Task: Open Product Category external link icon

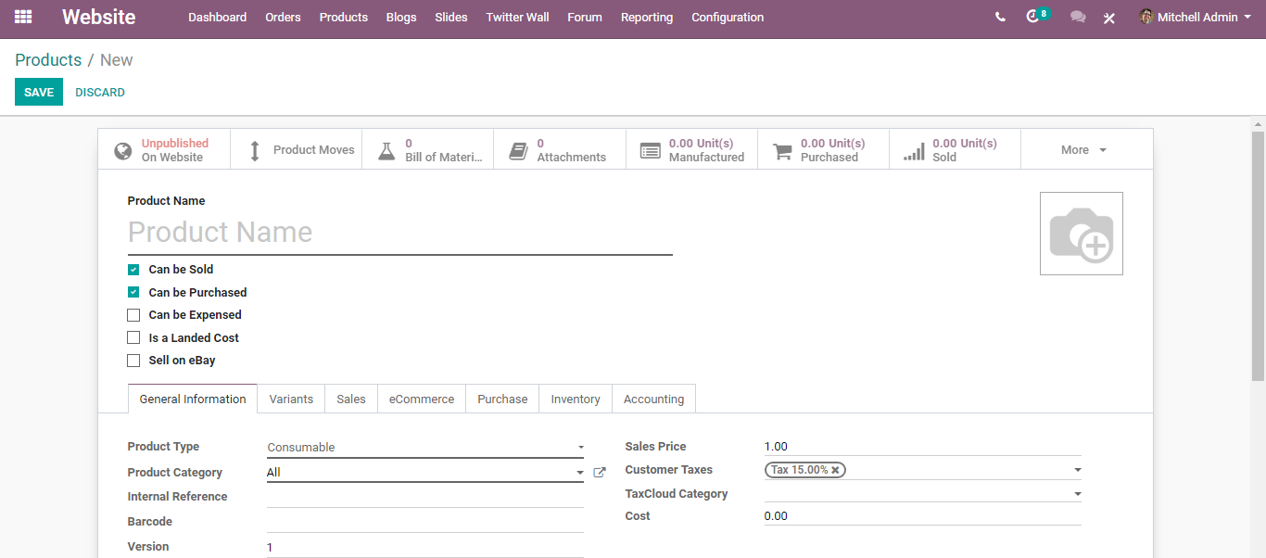Action: pos(600,473)
